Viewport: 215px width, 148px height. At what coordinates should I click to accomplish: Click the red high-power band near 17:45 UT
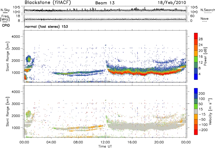click(144, 75)
